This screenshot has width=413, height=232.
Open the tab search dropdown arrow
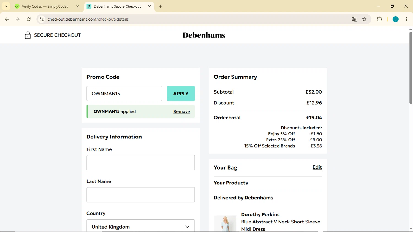pyautogui.click(x=6, y=6)
